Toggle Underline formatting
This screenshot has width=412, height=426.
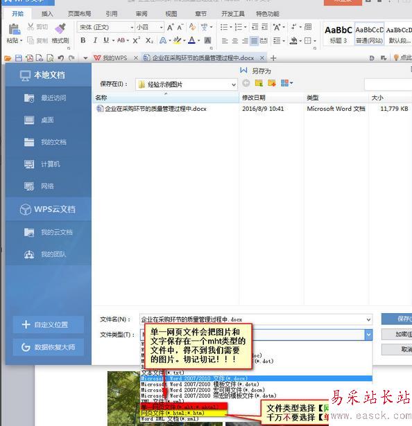106,40
